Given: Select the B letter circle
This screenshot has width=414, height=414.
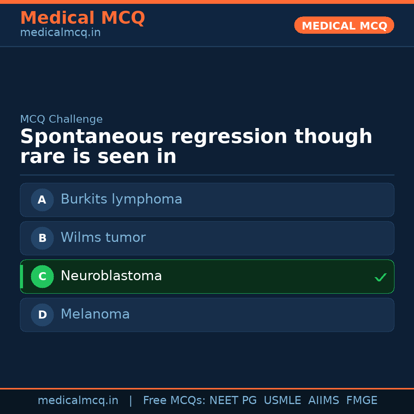Looking at the screenshot, I should coord(42,238).
